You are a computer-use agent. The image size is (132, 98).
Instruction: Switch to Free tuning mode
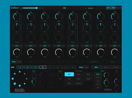(14, 62)
